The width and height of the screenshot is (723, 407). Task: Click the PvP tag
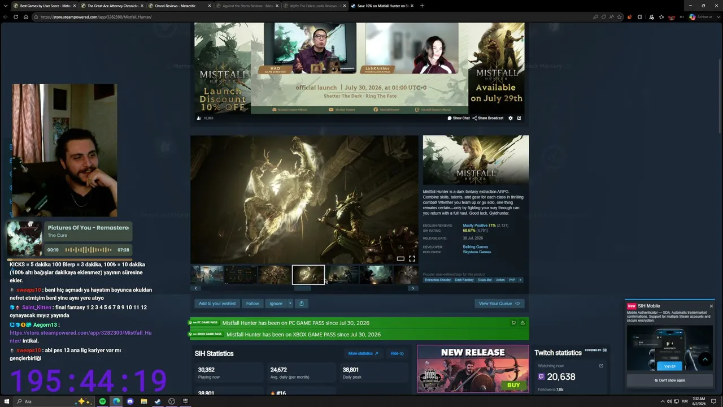512,280
